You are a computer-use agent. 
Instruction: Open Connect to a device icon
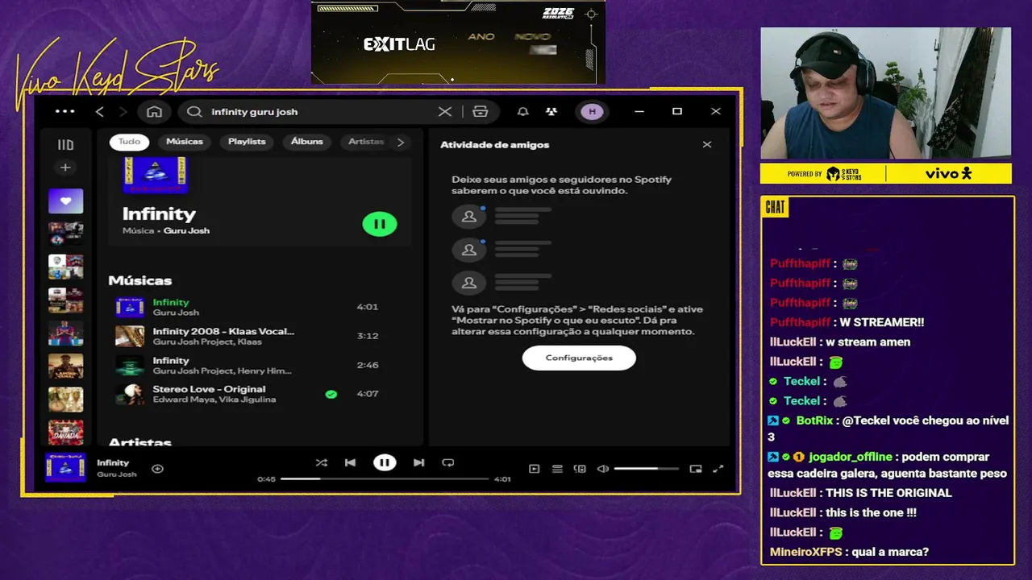click(x=580, y=469)
